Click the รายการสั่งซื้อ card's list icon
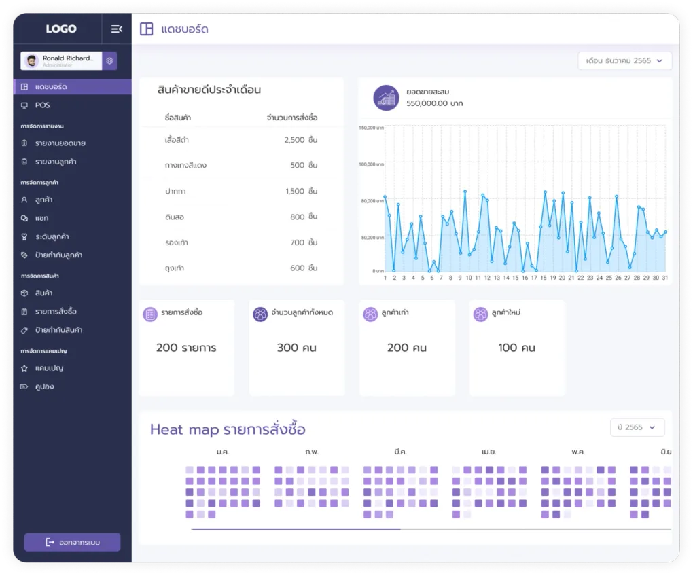The height and width of the screenshot is (576, 693). coord(150,314)
